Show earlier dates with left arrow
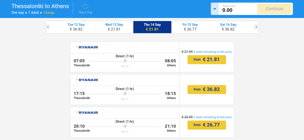 pos(48,27)
